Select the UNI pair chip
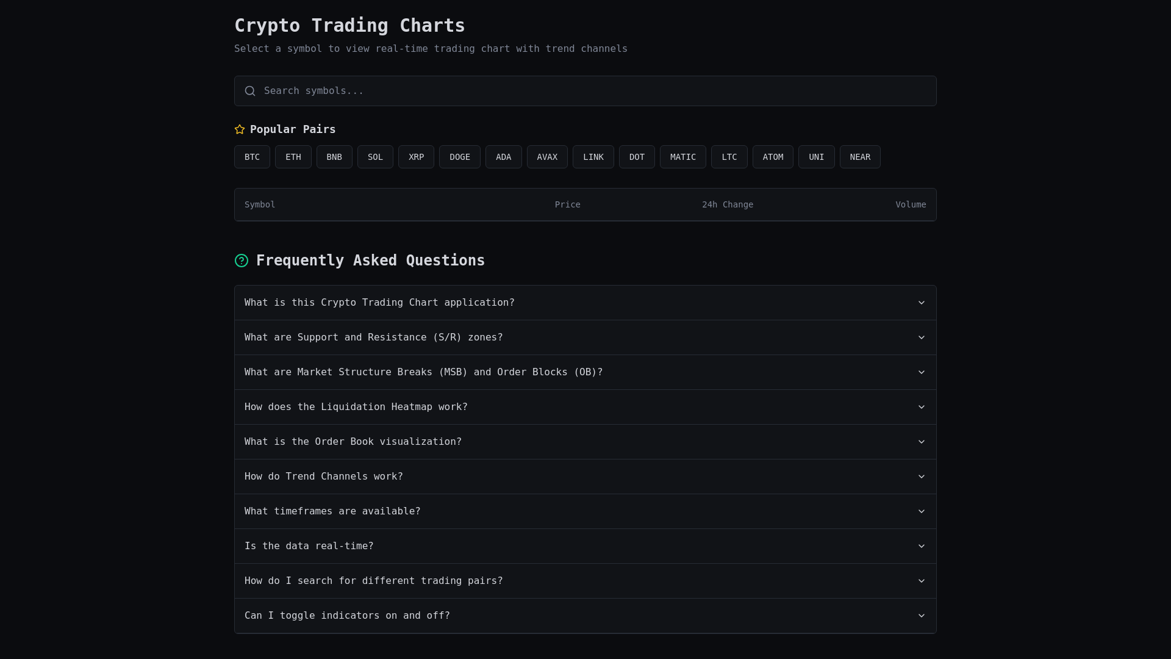This screenshot has width=1171, height=659. click(x=817, y=157)
